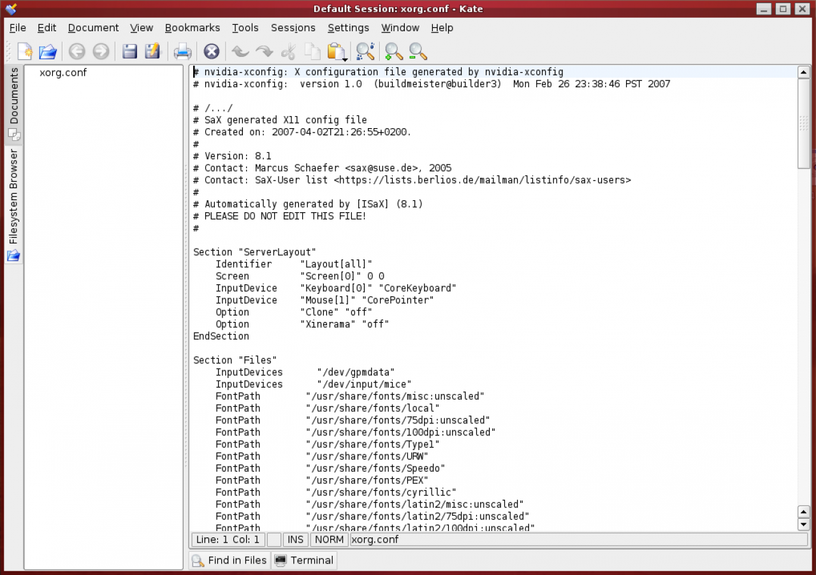The height and width of the screenshot is (575, 816).
Task: Click the xorg.conf status bar filename
Action: pyautogui.click(x=375, y=539)
